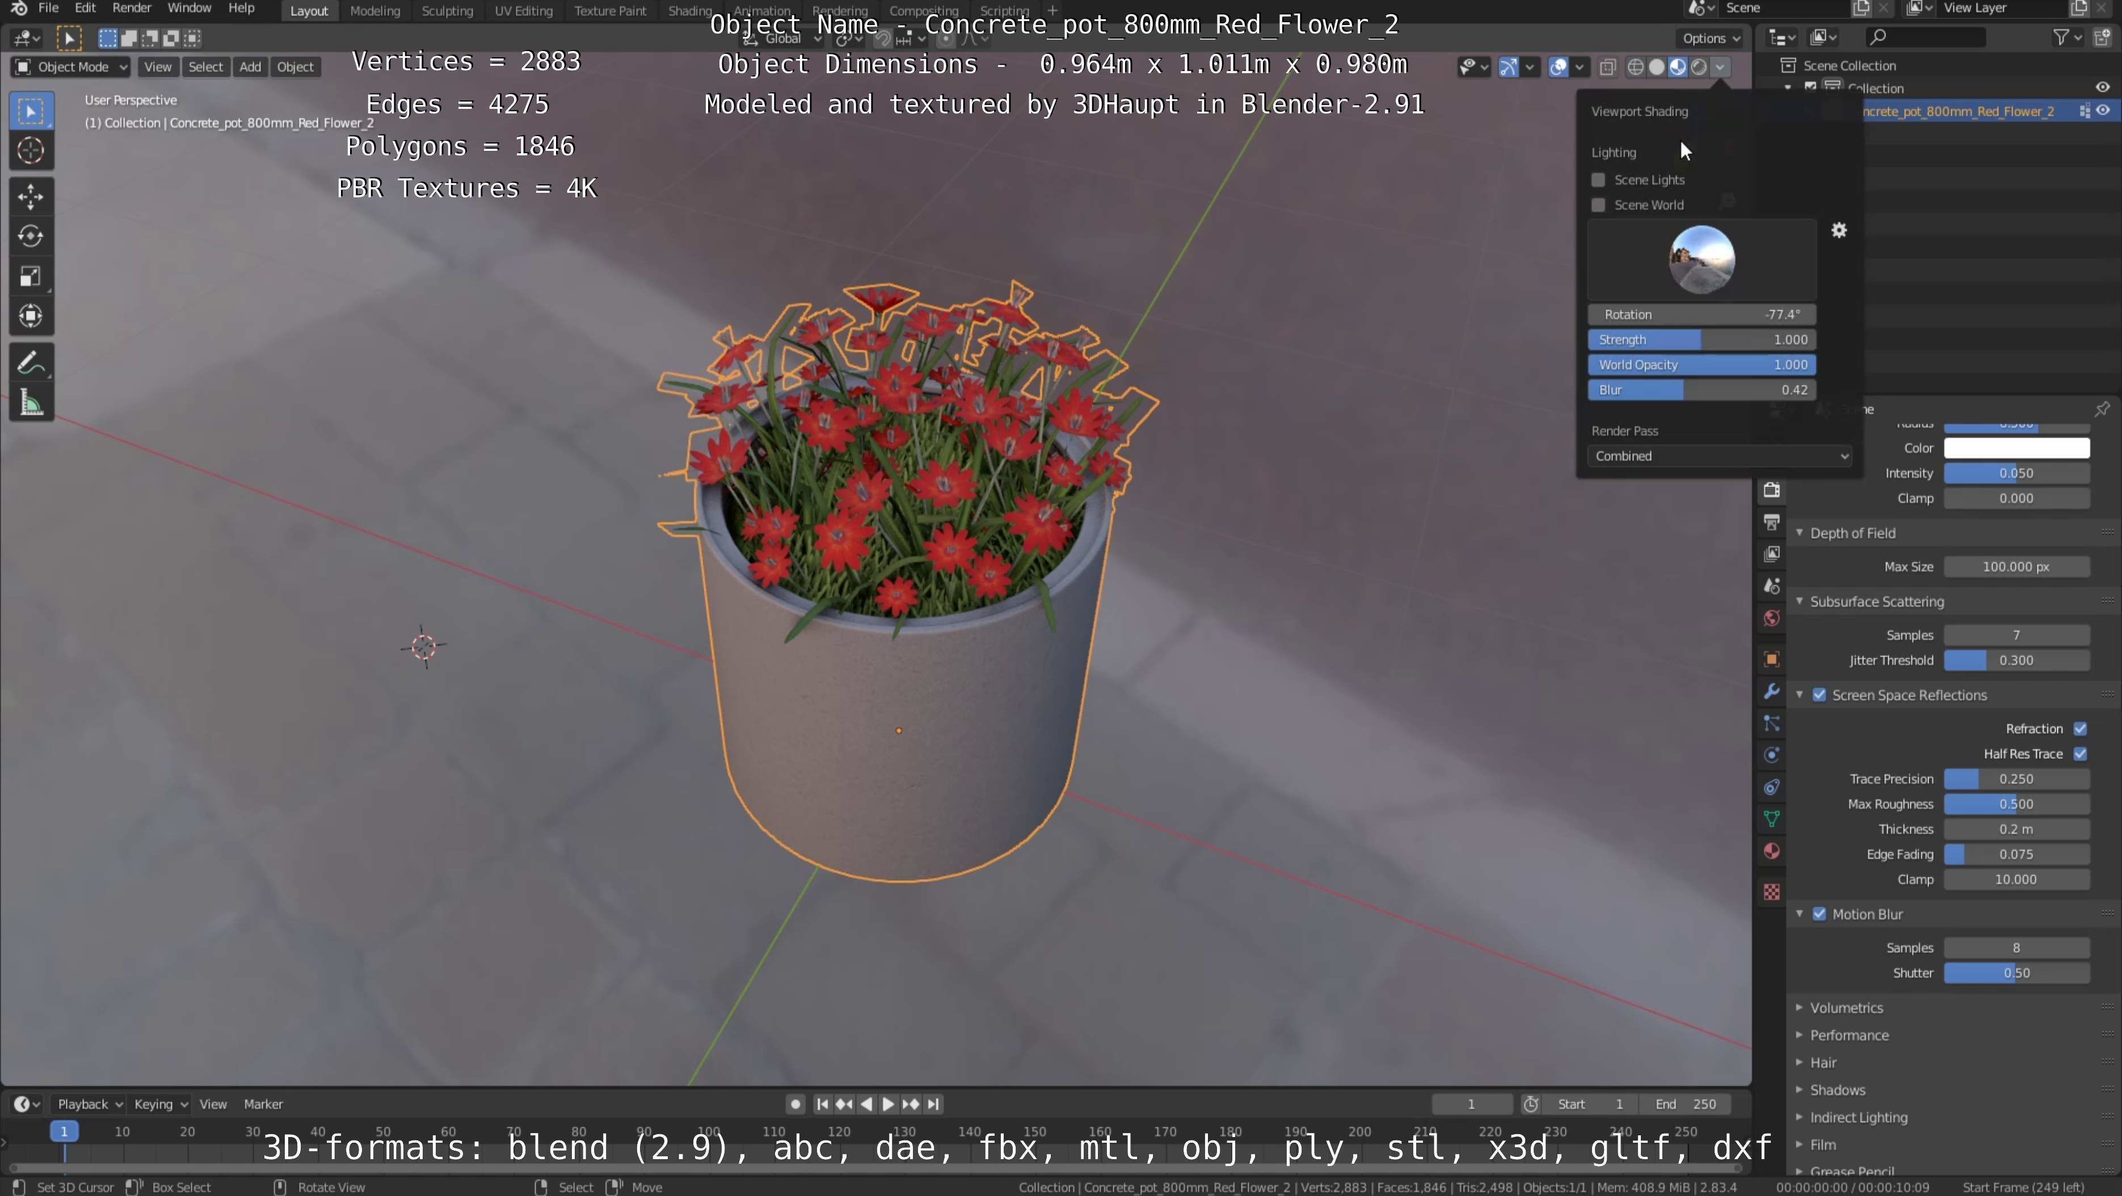Expand the Volumetrics panel

[1846, 1008]
